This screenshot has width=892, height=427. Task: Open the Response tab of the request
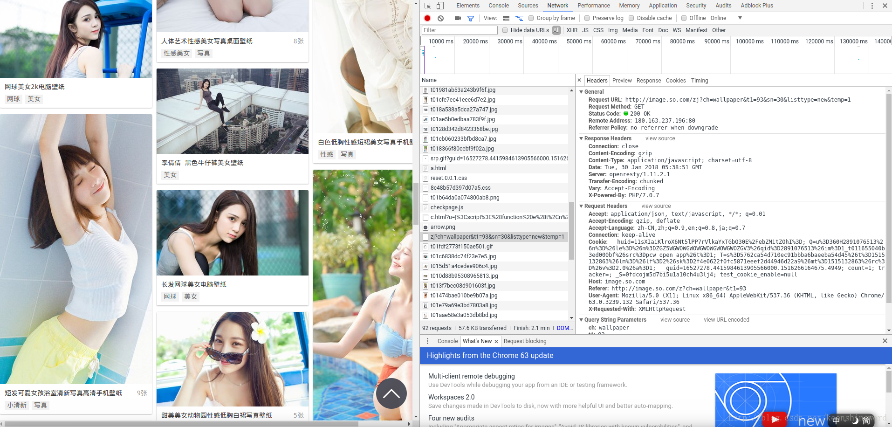point(649,81)
